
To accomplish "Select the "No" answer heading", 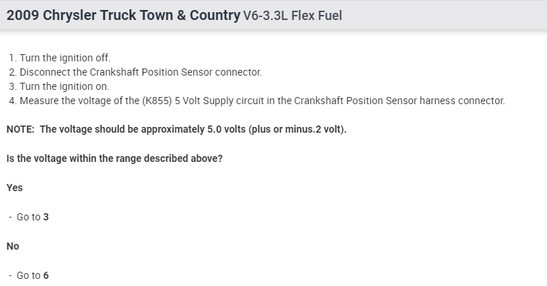I will click(x=13, y=246).
